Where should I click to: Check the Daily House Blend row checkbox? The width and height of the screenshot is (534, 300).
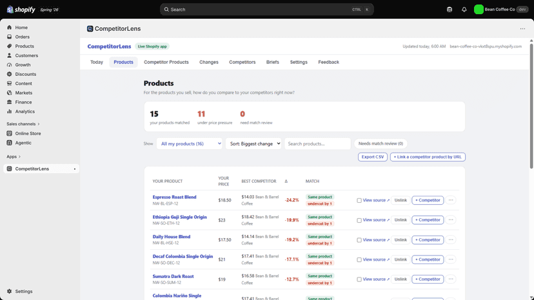pyautogui.click(x=359, y=240)
